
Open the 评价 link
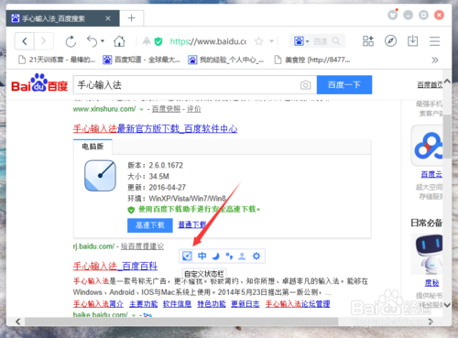(194, 109)
